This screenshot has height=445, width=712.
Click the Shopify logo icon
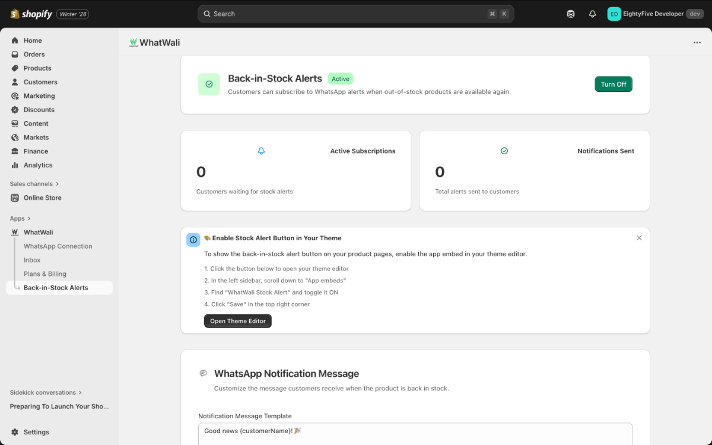click(x=14, y=13)
